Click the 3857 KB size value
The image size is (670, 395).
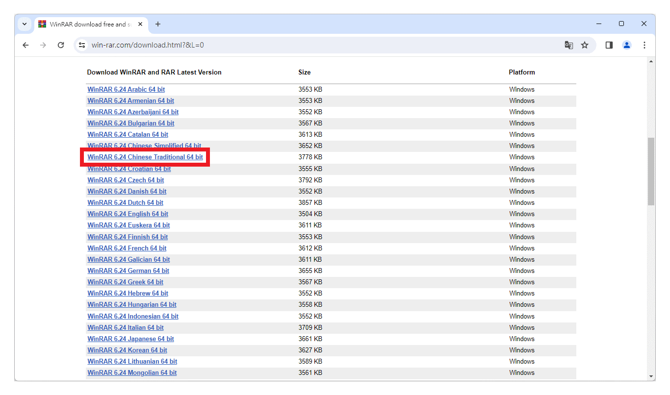pyautogui.click(x=310, y=202)
